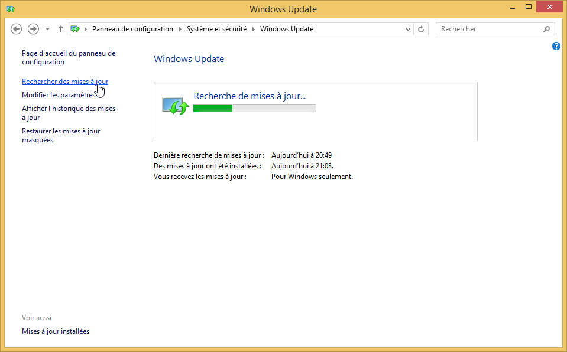Expand the arrow after Système et sécurité
The height and width of the screenshot is (352, 567).
pyautogui.click(x=254, y=29)
